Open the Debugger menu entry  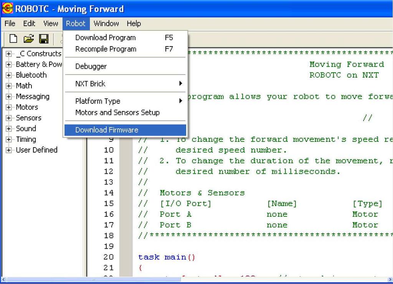125,66
